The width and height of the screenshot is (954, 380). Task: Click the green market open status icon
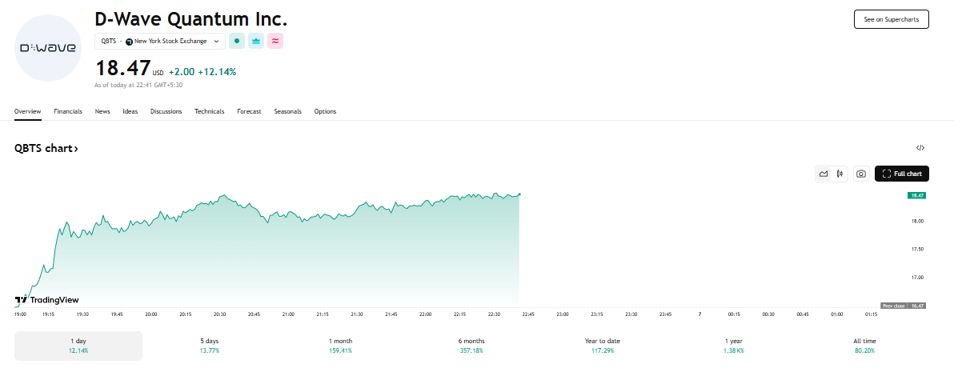pyautogui.click(x=237, y=42)
